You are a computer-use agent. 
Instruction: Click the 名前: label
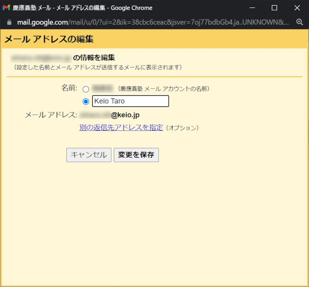69,88
